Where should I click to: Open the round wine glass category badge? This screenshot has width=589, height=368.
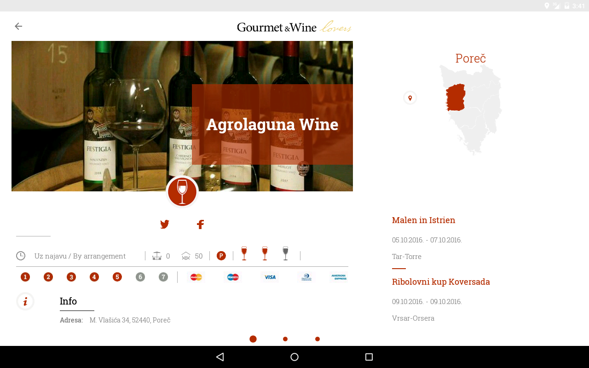point(182,191)
